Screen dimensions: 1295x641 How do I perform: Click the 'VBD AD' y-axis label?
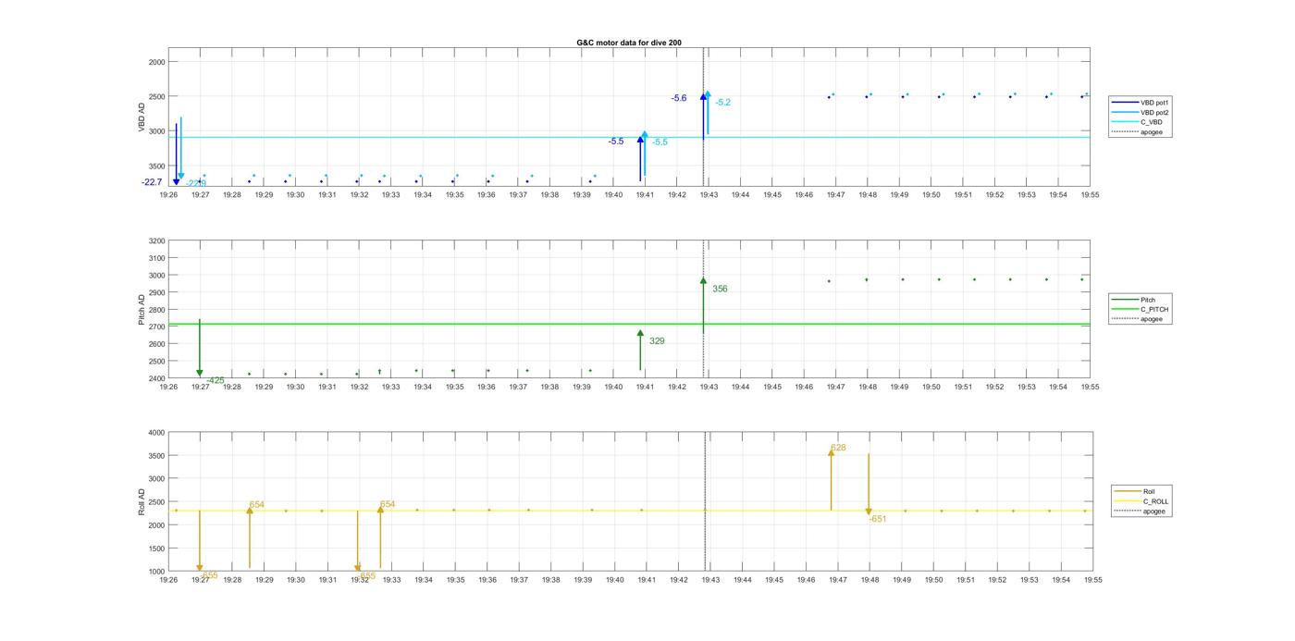(x=142, y=116)
